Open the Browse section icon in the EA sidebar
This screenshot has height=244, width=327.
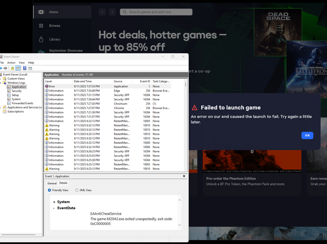41,26
